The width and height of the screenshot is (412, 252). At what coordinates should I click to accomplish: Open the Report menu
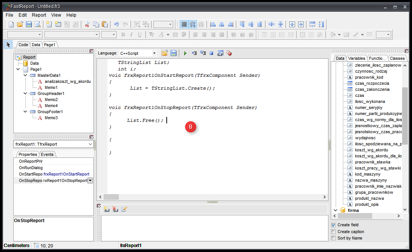39,15
